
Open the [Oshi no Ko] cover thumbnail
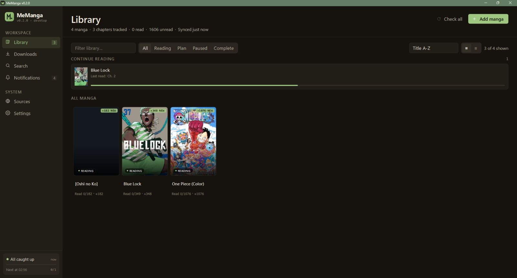pos(96,141)
